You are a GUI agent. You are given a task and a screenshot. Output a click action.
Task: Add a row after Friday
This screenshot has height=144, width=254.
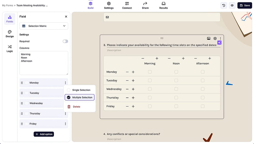point(133,106)
